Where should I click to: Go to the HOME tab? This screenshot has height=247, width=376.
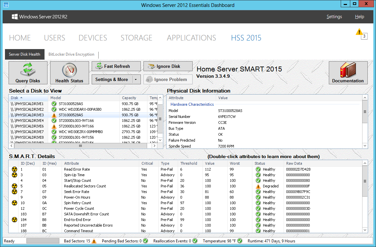coord(20,38)
